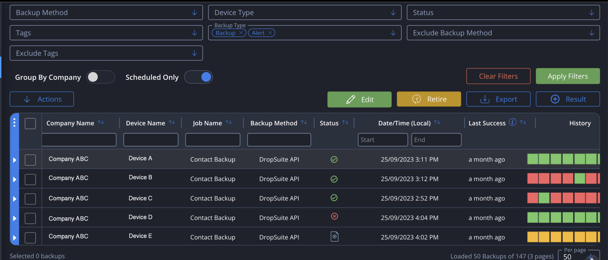608x260 pixels.
Task: Click the Clear Filters button
Action: click(498, 76)
